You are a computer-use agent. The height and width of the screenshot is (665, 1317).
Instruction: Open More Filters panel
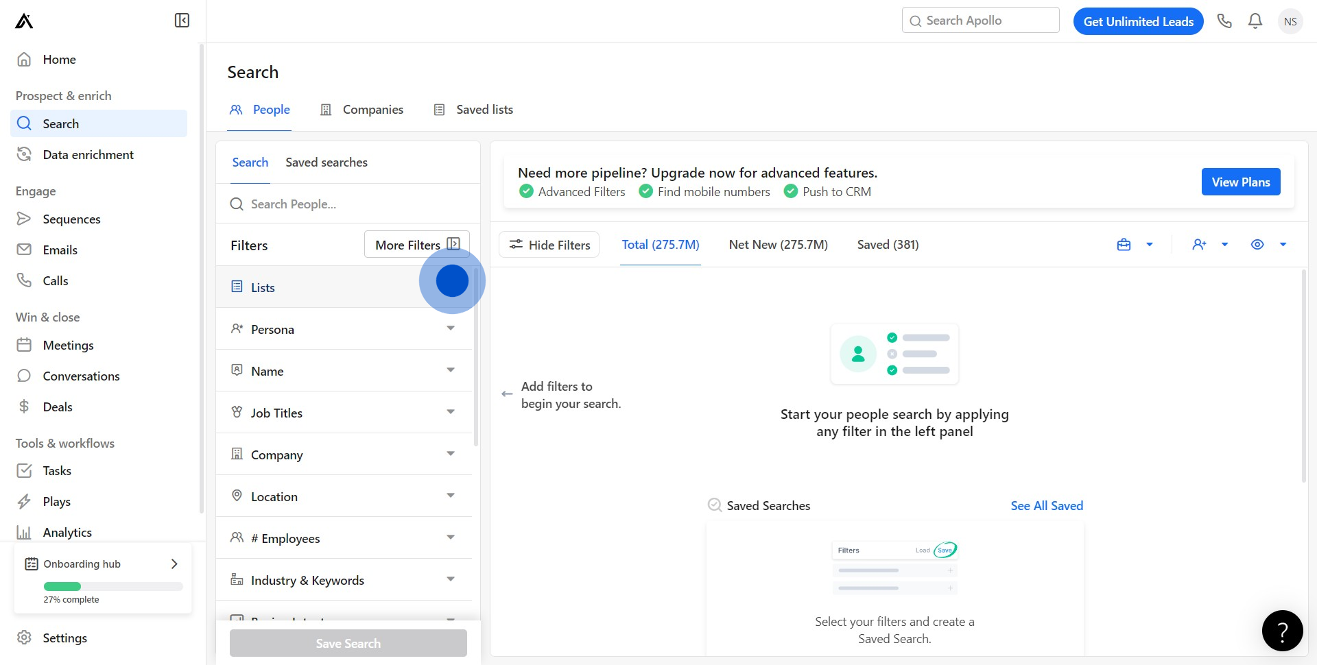pyautogui.click(x=416, y=245)
